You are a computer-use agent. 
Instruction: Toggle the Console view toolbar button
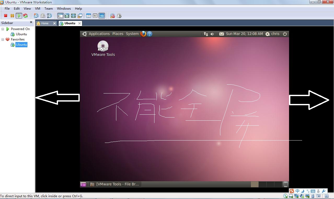102,16
